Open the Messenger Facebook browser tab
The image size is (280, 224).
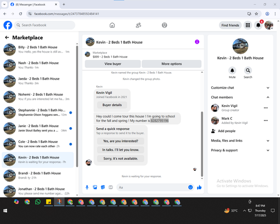34,4
